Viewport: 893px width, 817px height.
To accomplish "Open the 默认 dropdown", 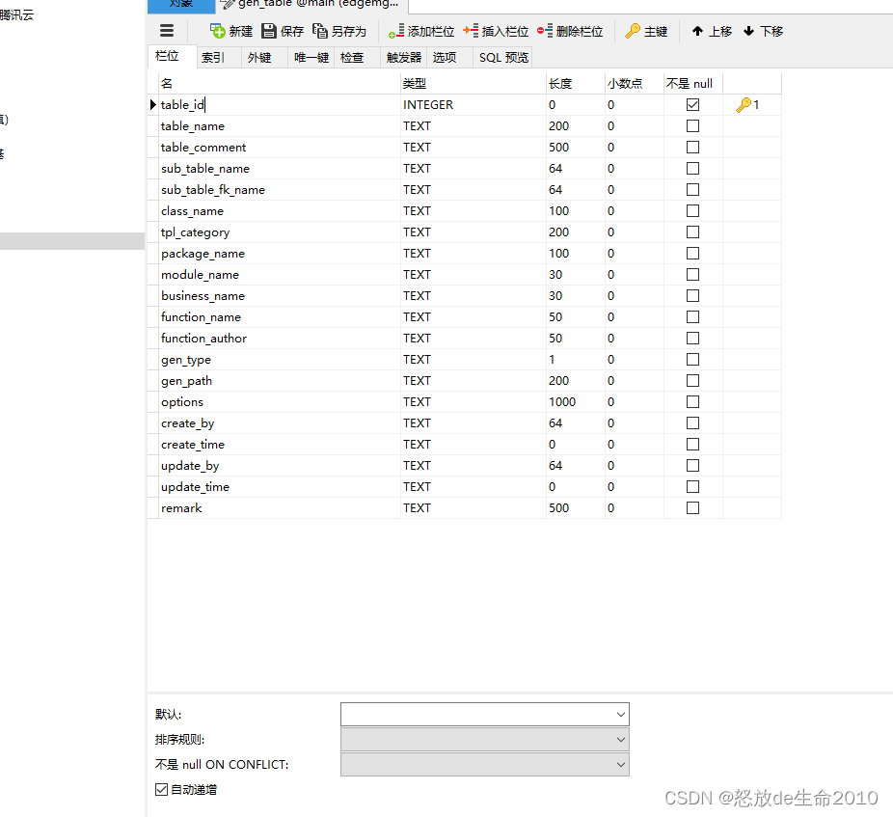I will (620, 714).
